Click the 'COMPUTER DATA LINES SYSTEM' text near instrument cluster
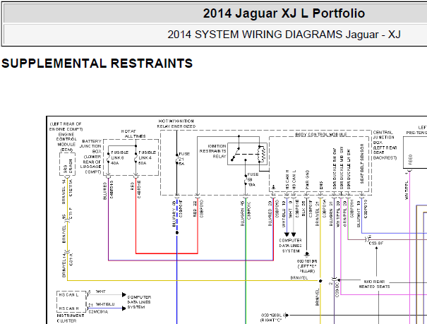The width and height of the screenshot is (427, 324). 139,302
